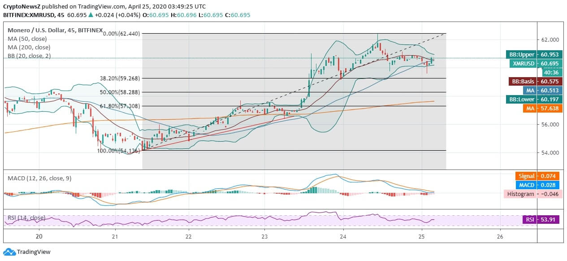Select the MA (200, close) indicator legend
This screenshot has height=261, width=567.
pos(29,47)
